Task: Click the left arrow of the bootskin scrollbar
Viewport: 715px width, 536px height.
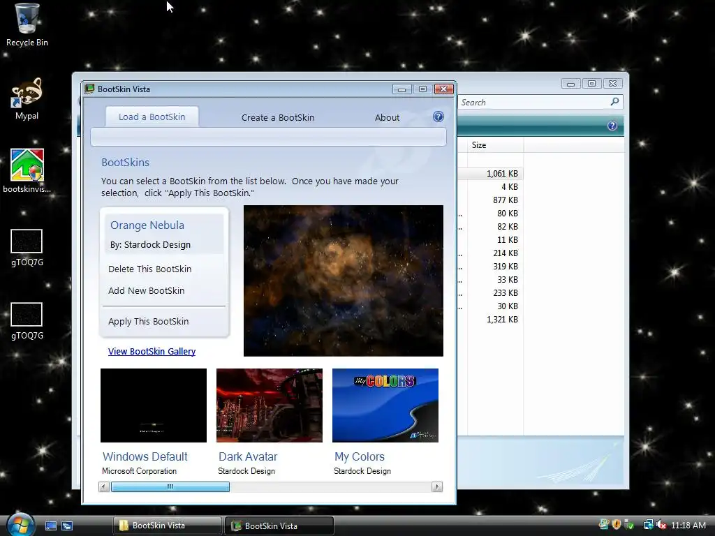Action: pos(104,486)
